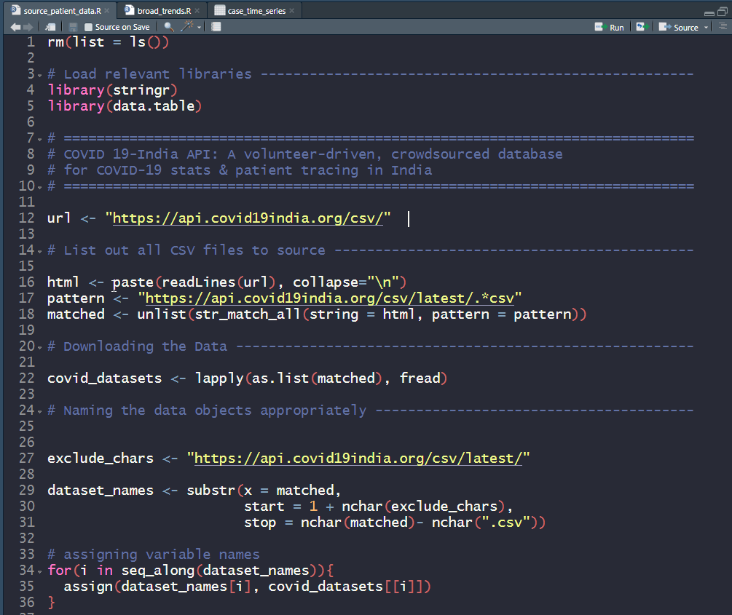Click on rm(list = ls()) code
Screen dimensions: 732x615
point(109,42)
